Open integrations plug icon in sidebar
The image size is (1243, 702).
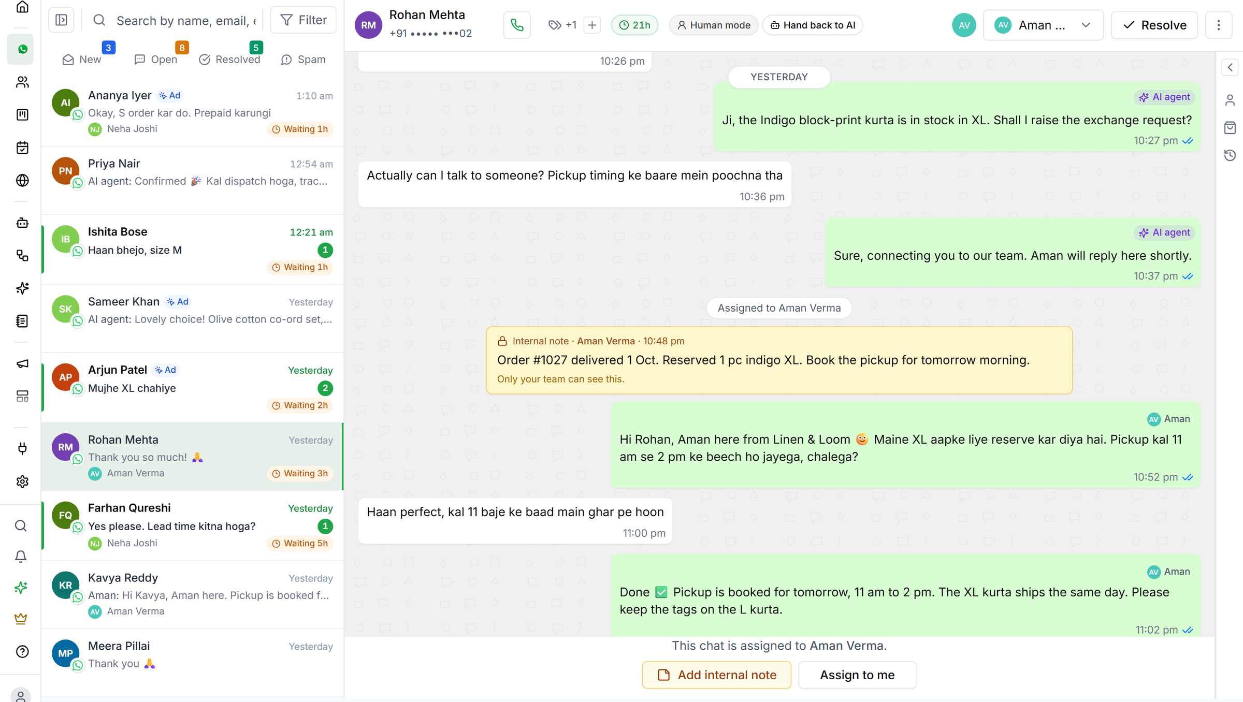(22, 448)
